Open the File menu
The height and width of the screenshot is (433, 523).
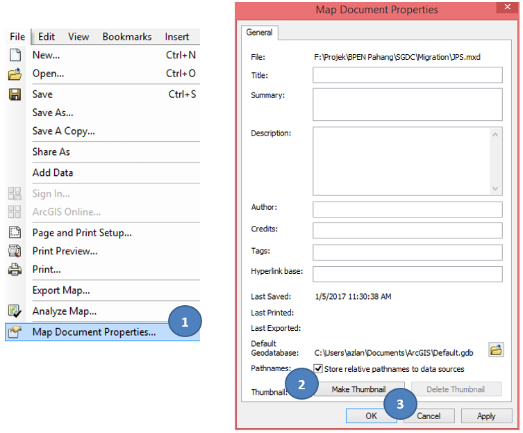pos(17,37)
